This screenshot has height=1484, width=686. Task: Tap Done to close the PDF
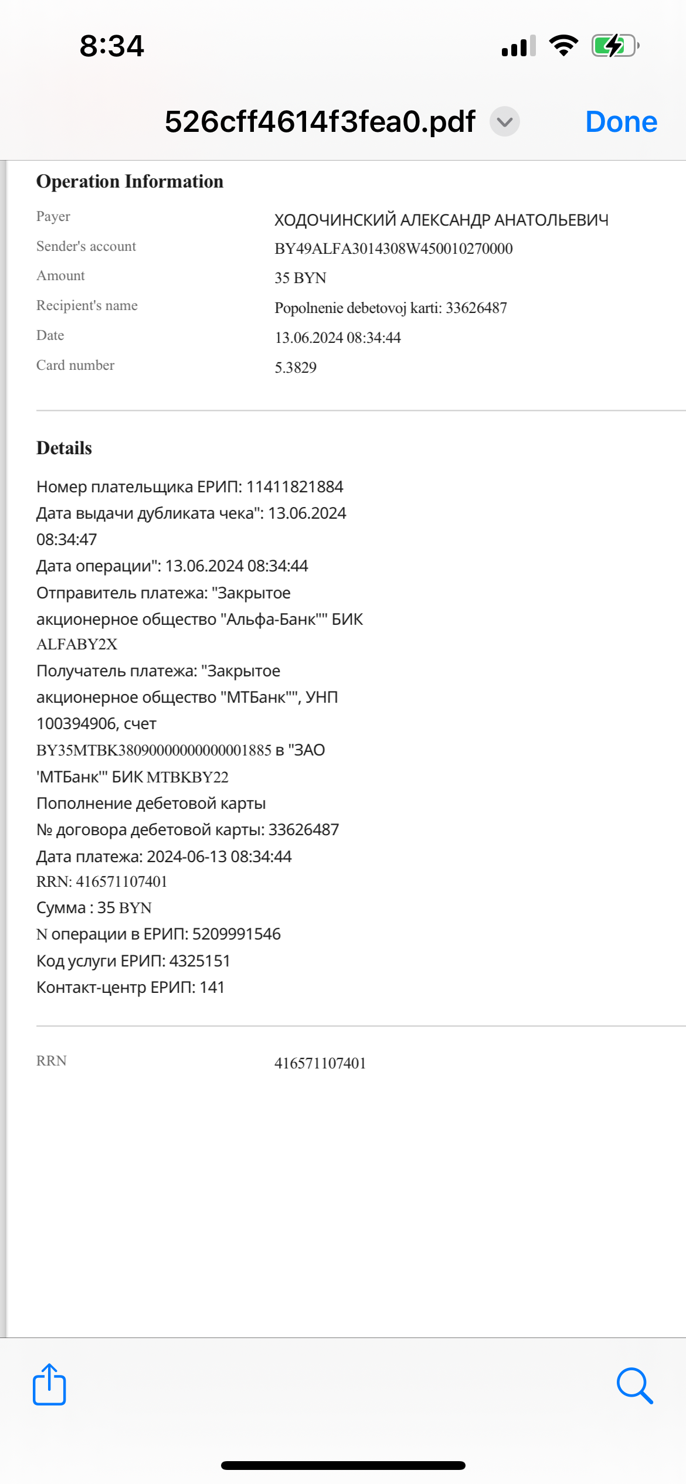[622, 122]
